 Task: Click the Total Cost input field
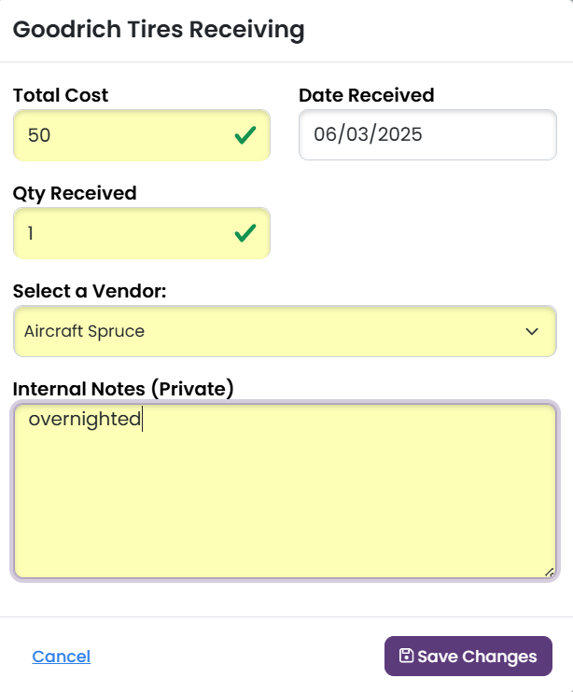point(142,135)
